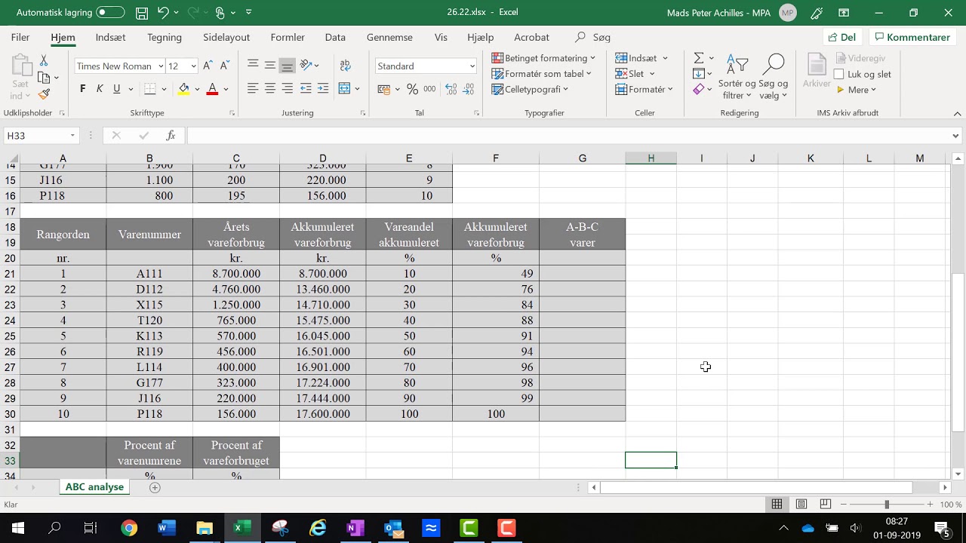Increase decimal places
The image size is (966, 543).
[x=451, y=89]
